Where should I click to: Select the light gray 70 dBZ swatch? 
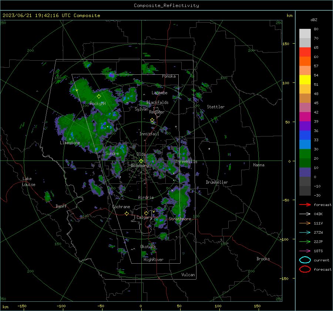[x=305, y=34]
